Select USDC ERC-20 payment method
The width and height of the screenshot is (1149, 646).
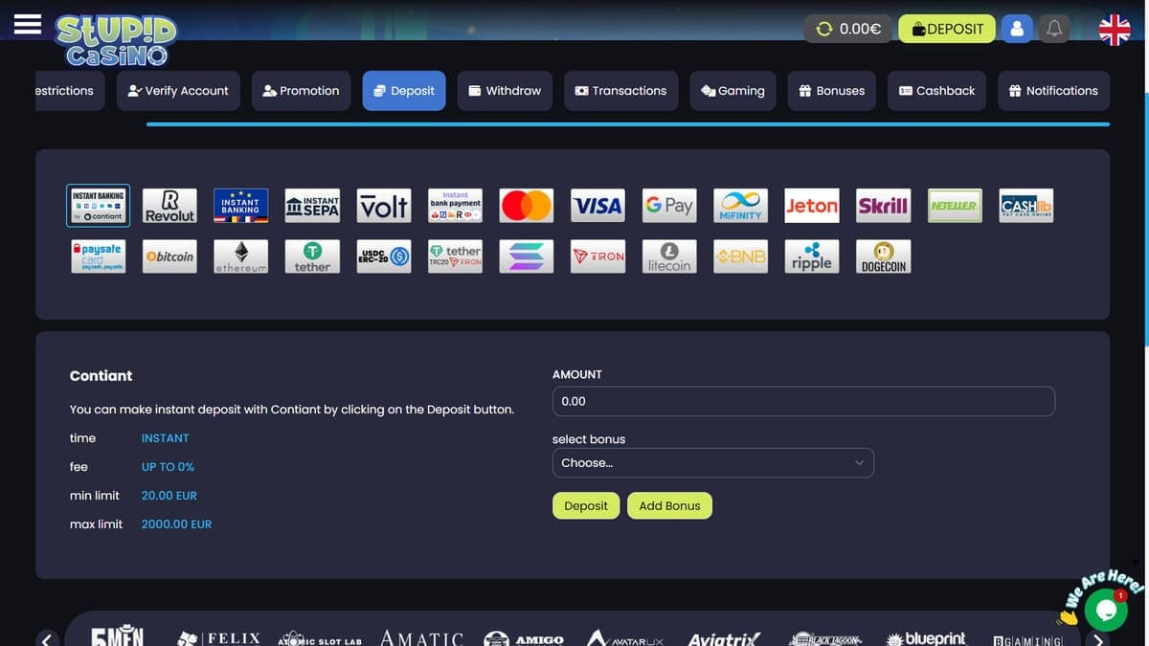point(384,256)
